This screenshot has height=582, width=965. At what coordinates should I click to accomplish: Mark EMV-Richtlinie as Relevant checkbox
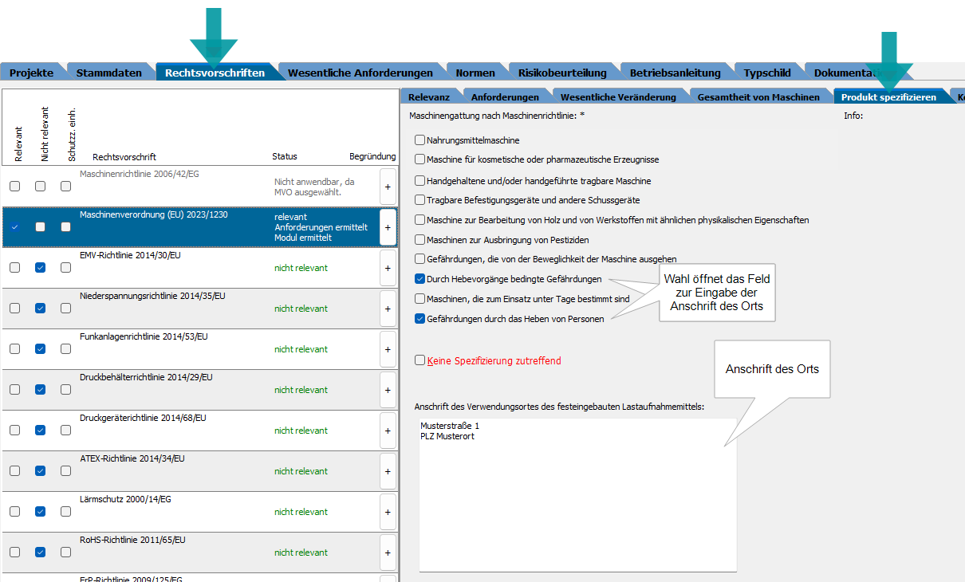(14, 268)
